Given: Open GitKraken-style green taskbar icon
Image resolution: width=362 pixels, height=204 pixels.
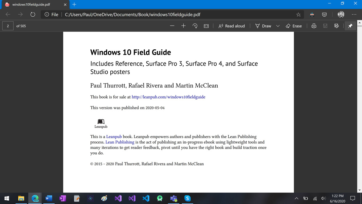Looking at the screenshot, I should [x=160, y=198].
